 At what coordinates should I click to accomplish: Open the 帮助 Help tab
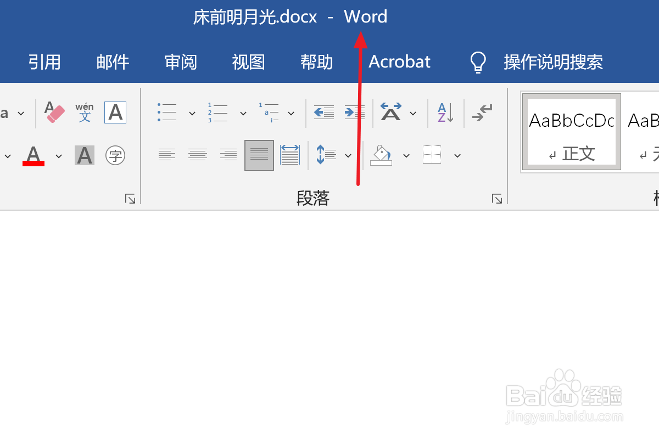coord(317,62)
